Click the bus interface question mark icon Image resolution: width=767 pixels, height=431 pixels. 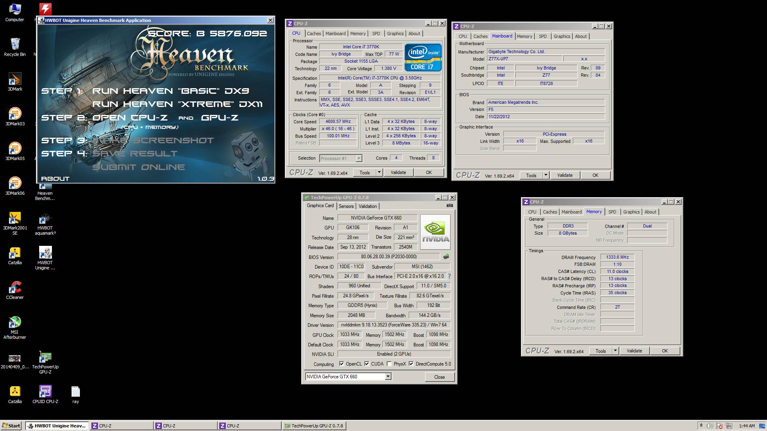coord(449,276)
